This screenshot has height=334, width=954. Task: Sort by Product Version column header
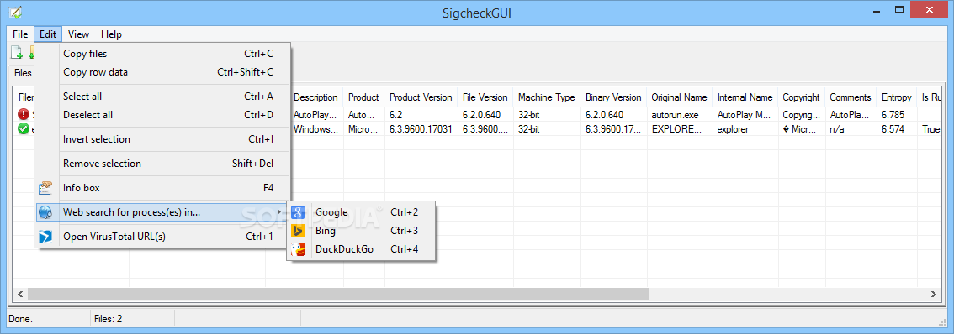pos(421,97)
